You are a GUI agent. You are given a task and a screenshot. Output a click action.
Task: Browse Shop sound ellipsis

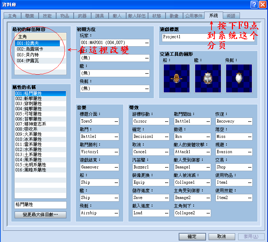(250, 167)
